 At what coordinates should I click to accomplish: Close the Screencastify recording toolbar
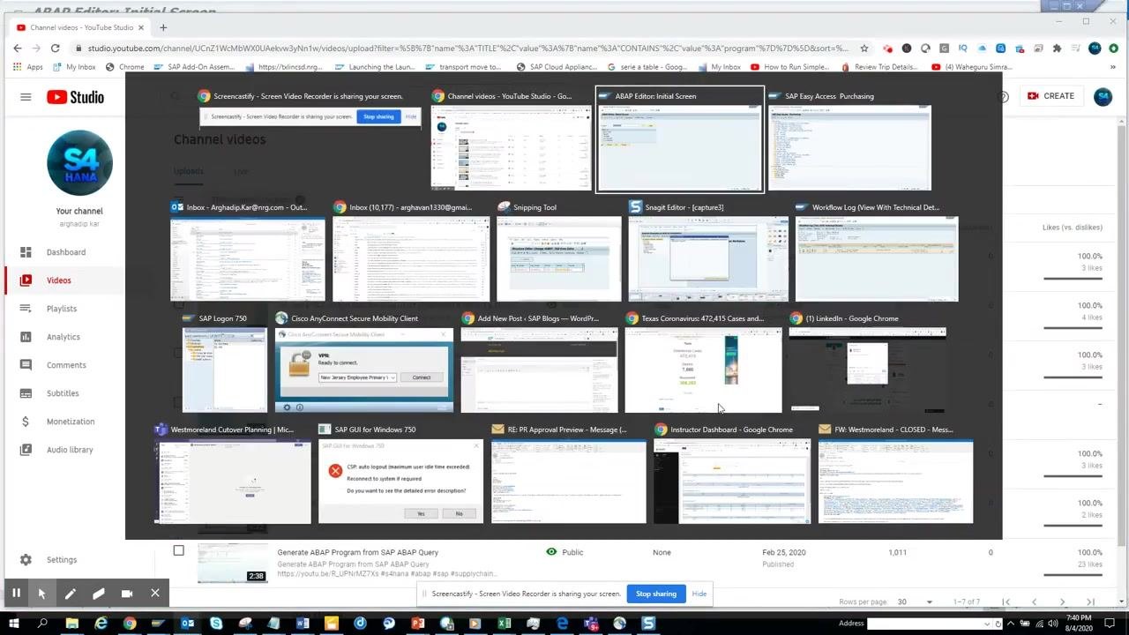tap(154, 594)
